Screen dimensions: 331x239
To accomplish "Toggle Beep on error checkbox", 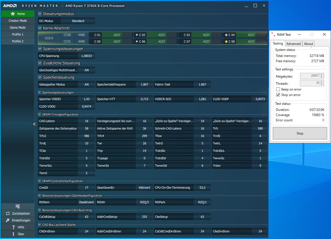I will click(x=278, y=89).
